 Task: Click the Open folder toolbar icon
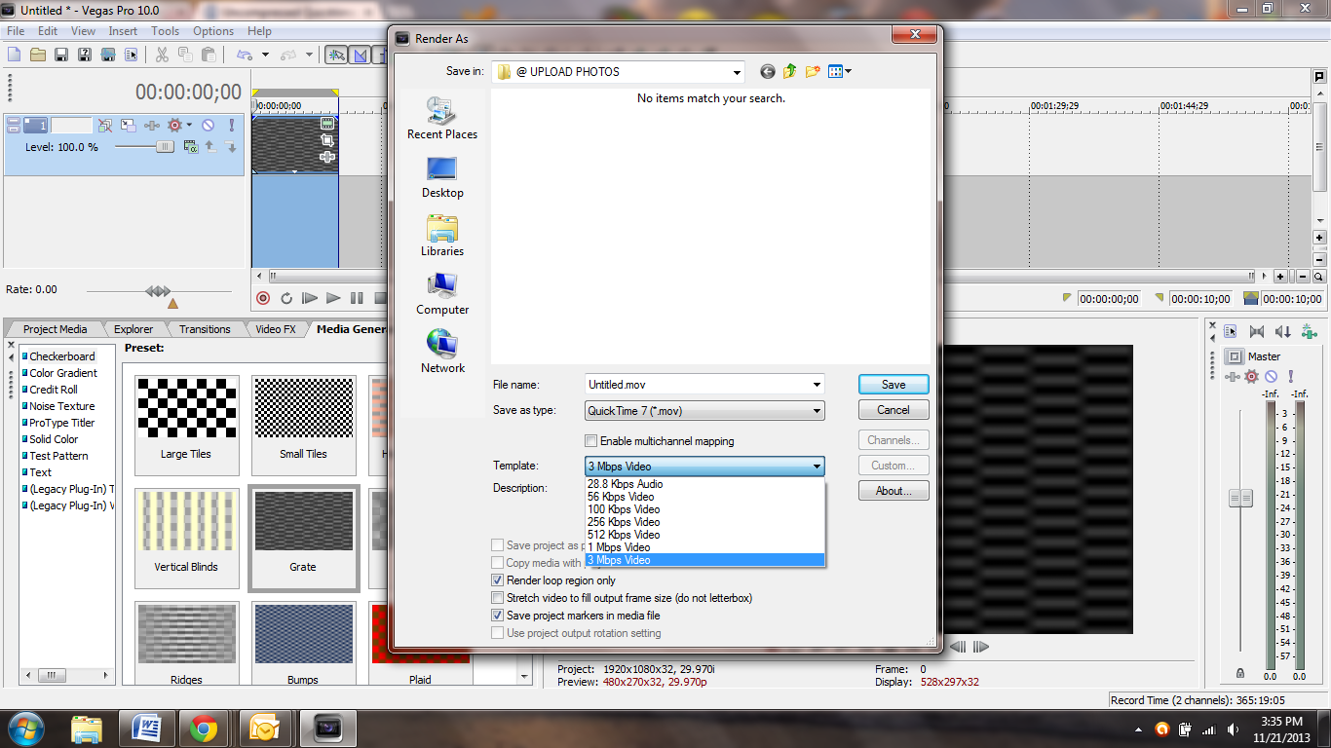click(x=37, y=55)
